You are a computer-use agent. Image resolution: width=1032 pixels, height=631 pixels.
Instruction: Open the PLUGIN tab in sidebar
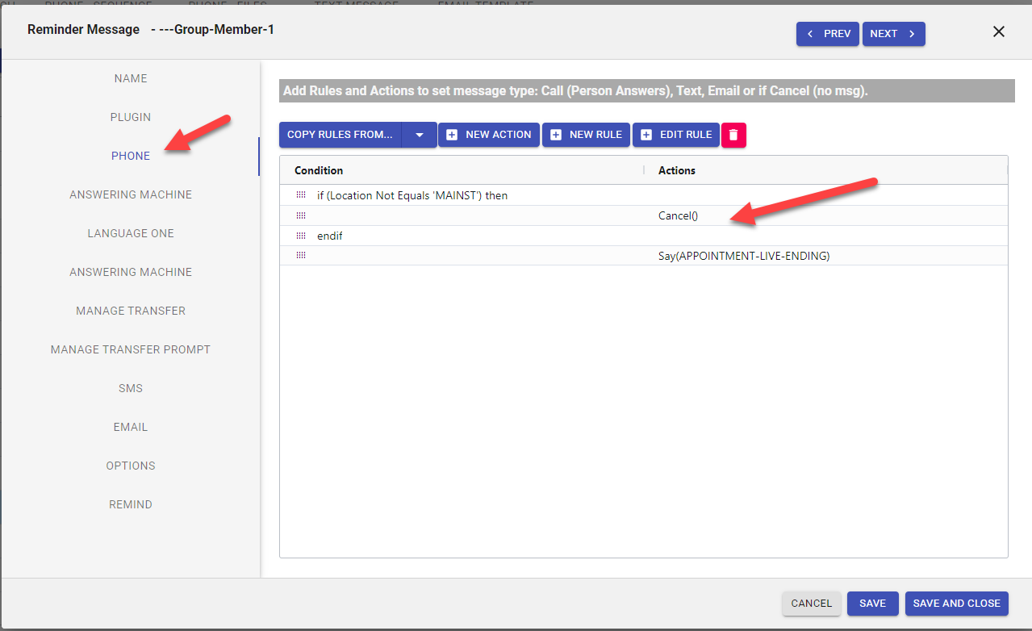[x=131, y=117]
